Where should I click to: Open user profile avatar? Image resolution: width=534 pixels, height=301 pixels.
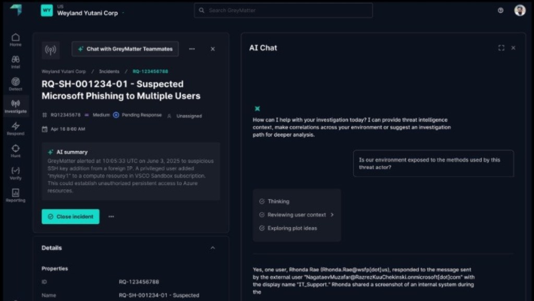[x=520, y=10]
